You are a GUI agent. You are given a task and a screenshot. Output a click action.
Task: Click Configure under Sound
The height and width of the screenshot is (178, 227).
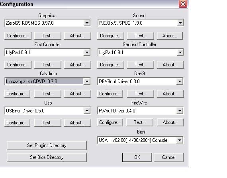(x=111, y=36)
